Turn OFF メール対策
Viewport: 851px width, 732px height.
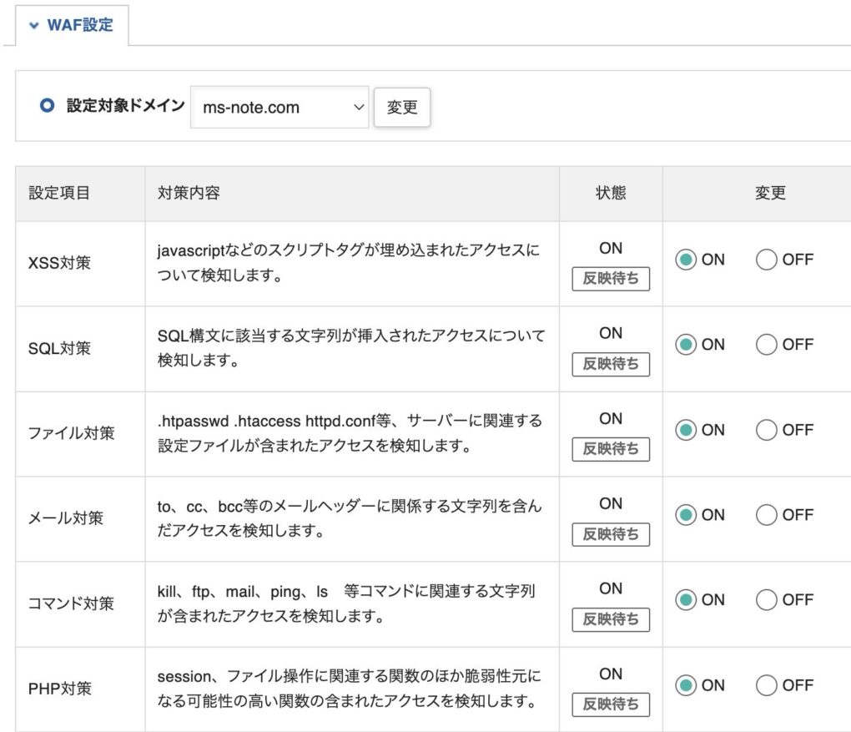pos(766,515)
